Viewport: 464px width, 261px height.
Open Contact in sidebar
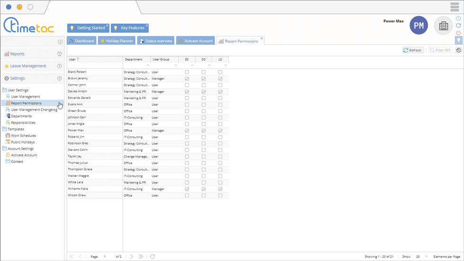pyautogui.click(x=17, y=162)
